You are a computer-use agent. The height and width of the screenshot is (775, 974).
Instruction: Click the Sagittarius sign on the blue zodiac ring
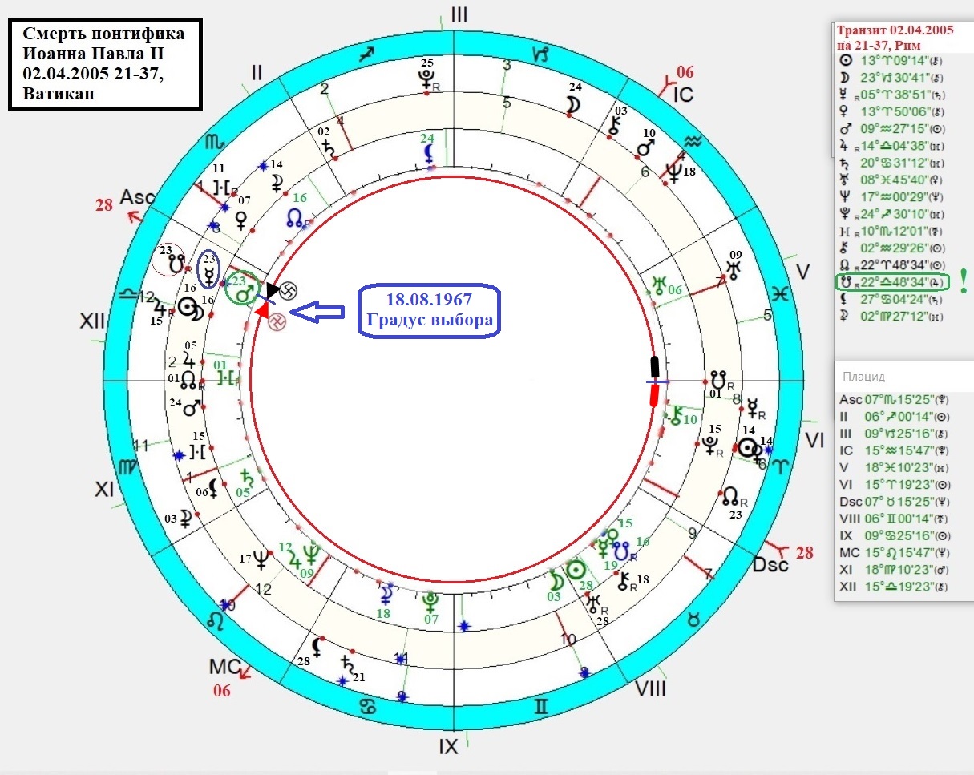tap(367, 54)
